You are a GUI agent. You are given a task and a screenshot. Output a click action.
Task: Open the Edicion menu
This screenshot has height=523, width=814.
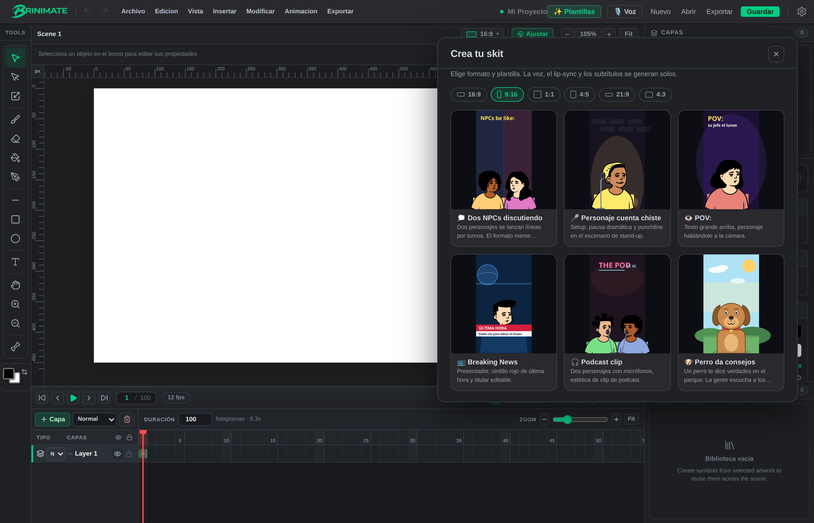click(x=167, y=11)
